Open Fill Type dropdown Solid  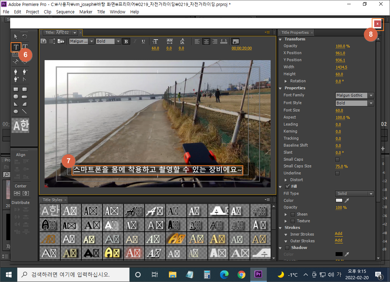tap(355, 193)
